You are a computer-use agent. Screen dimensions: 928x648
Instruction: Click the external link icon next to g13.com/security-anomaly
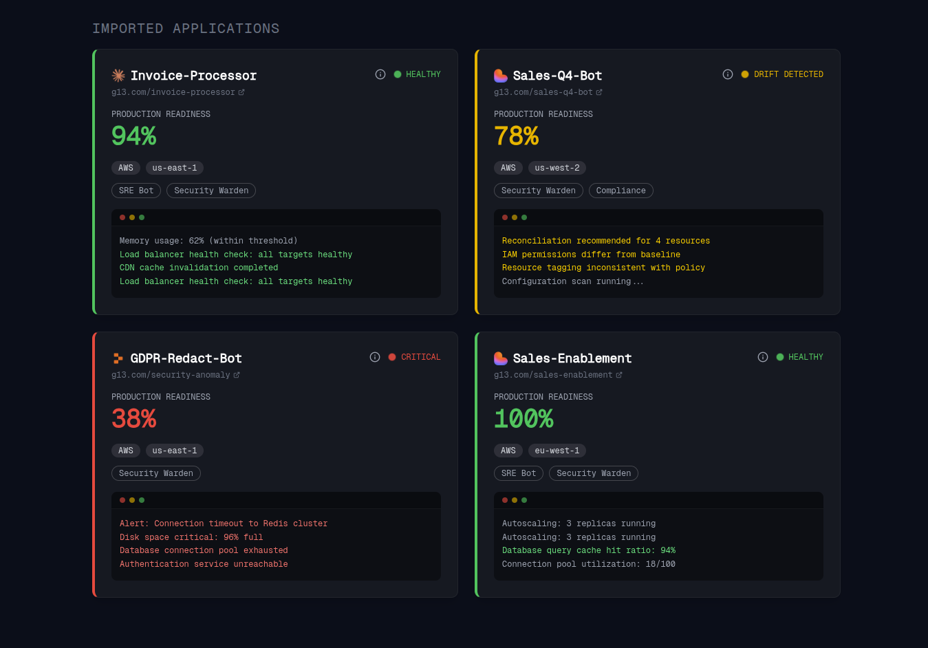(x=237, y=375)
